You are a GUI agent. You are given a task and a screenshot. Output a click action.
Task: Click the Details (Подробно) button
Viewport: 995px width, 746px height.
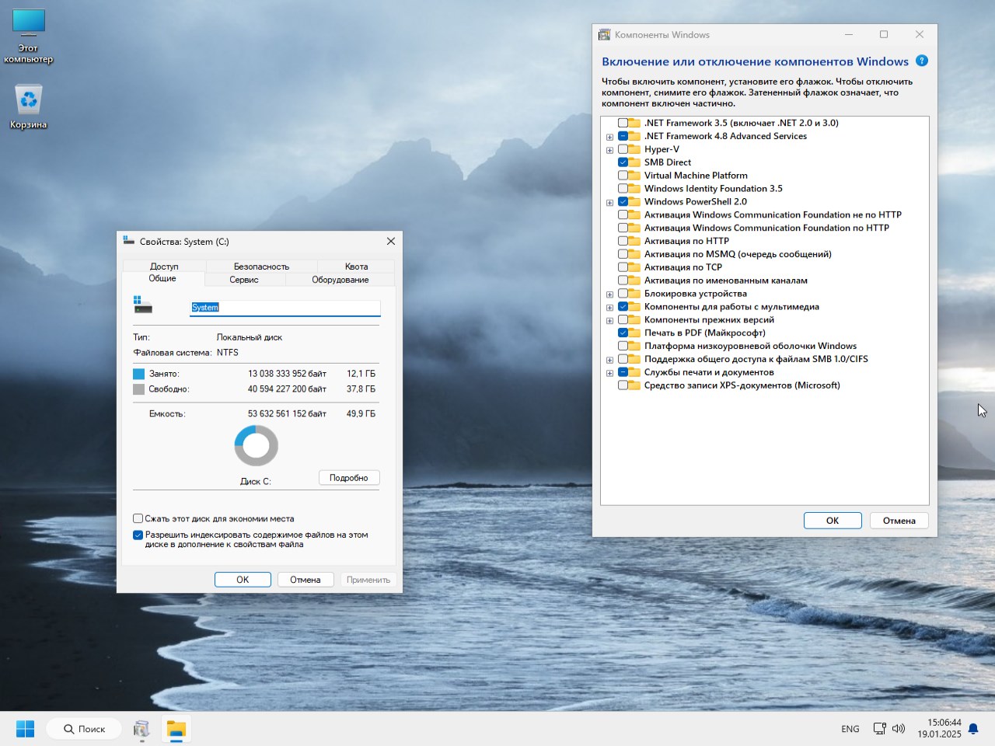point(349,478)
